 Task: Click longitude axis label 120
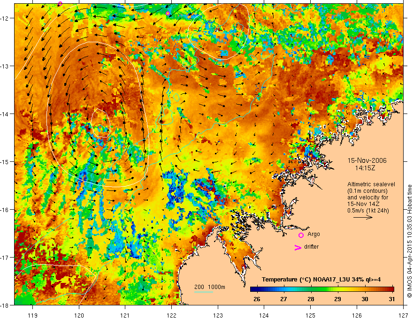pos(79,315)
